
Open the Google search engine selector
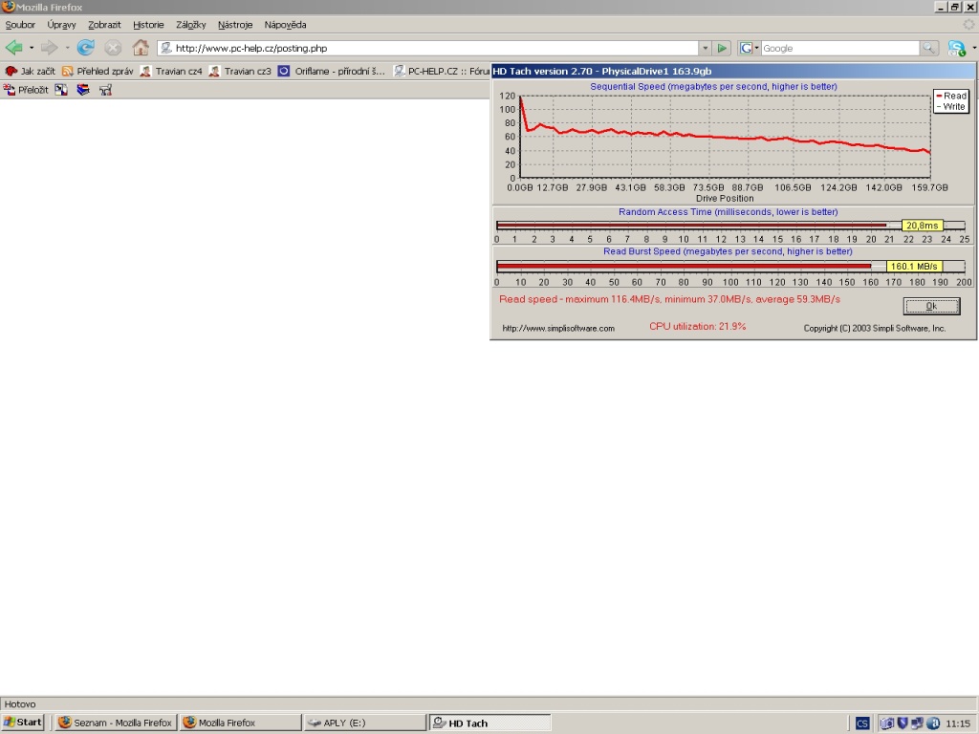[x=749, y=48]
